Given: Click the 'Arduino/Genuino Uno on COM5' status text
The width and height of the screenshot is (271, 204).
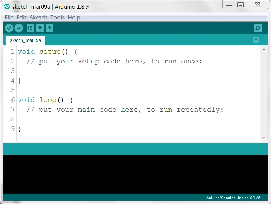Looking at the screenshot, I should tap(233, 198).
